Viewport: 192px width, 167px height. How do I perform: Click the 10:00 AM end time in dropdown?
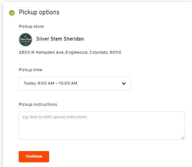pos(68,83)
